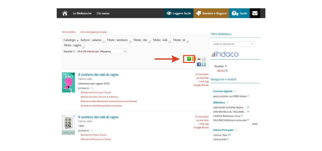
Task: Share results via Twitter icon
Action: click(x=204, y=64)
